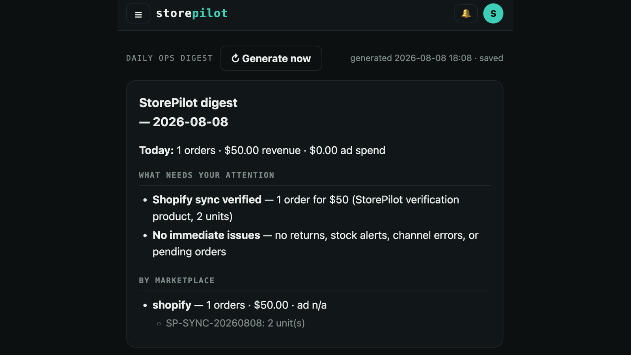Select the 2026-08-08 date heading line

[x=184, y=122]
